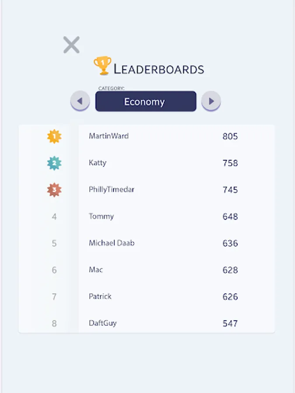The width and height of the screenshot is (295, 393).
Task: Select DaftGuy's row
Action: click(146, 323)
